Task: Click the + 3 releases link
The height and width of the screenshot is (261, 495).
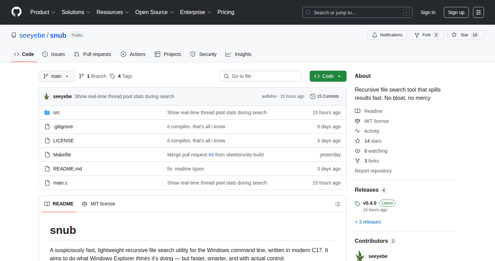Action: click(x=368, y=222)
